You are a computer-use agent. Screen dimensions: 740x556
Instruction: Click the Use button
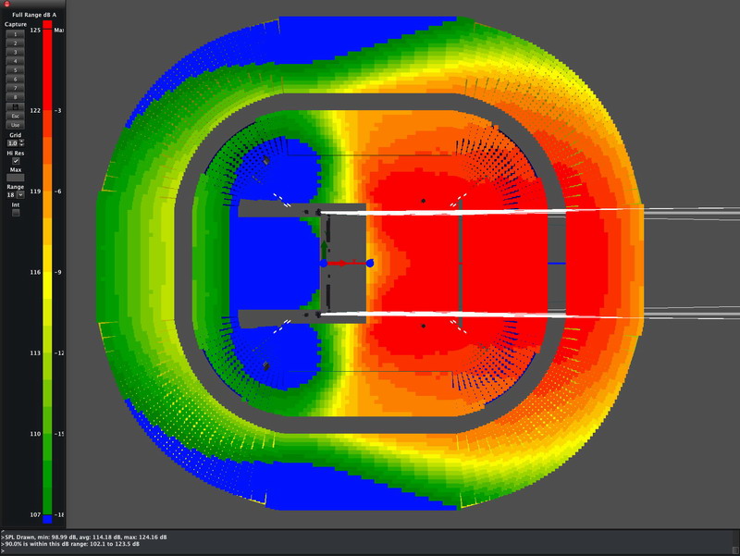pos(15,124)
